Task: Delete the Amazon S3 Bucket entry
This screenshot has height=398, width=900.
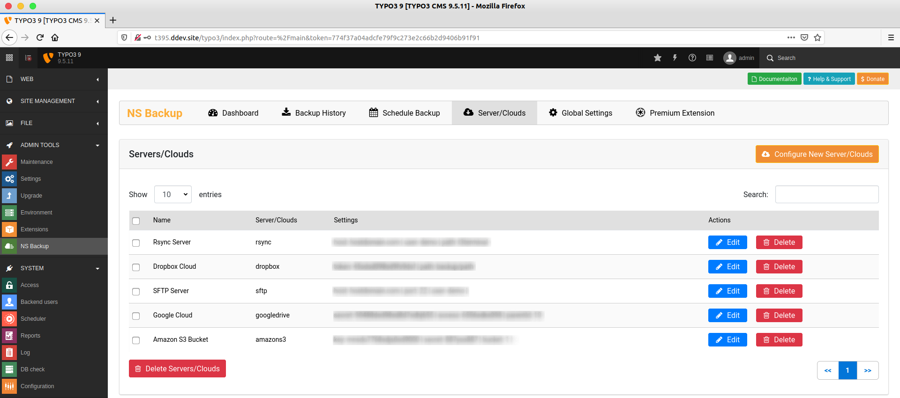Action: coord(779,339)
